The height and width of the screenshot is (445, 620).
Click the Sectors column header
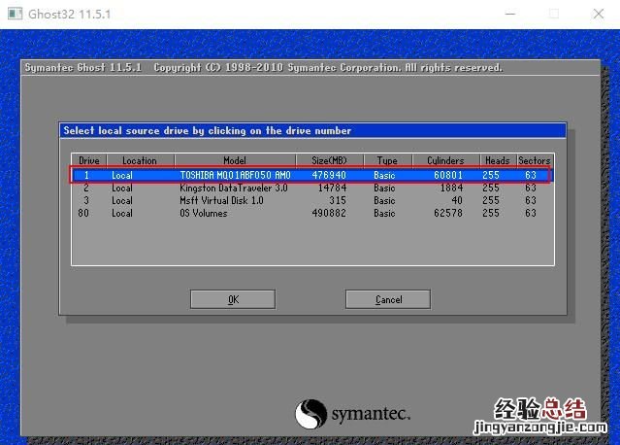pyautogui.click(x=534, y=160)
